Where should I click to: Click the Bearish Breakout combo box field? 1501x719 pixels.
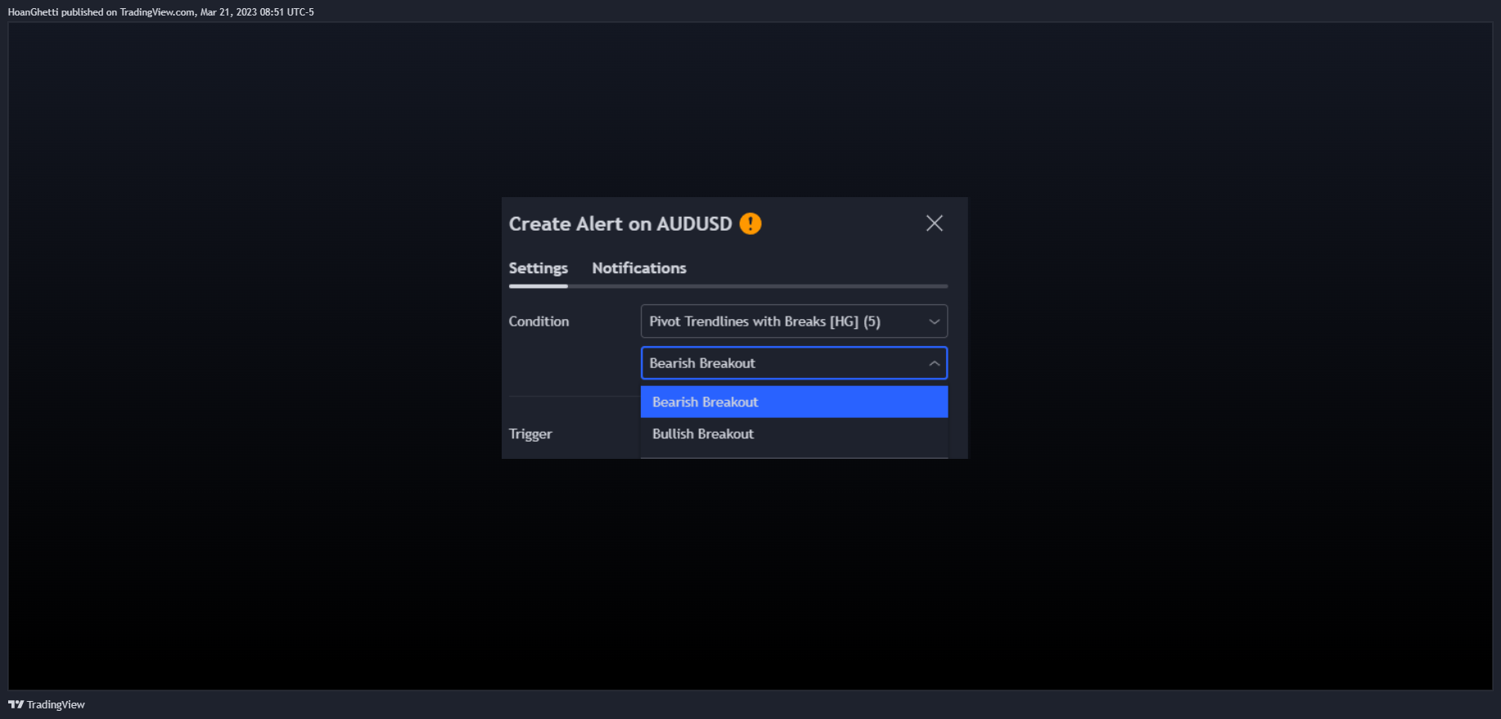(794, 363)
